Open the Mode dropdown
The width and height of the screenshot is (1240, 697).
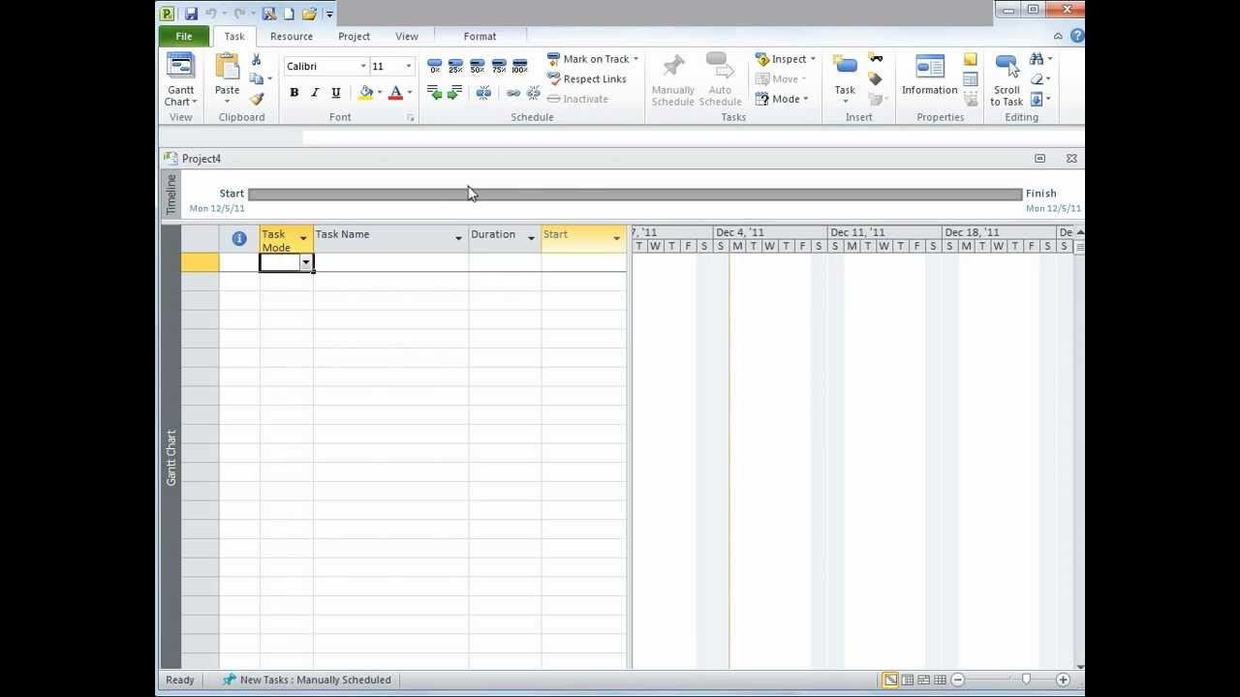(782, 99)
